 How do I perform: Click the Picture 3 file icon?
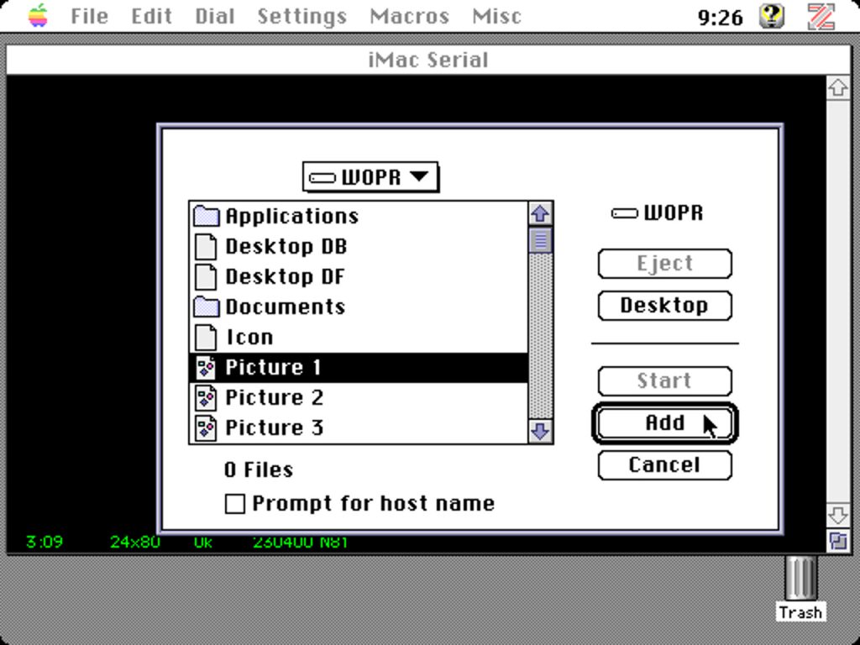[x=207, y=427]
